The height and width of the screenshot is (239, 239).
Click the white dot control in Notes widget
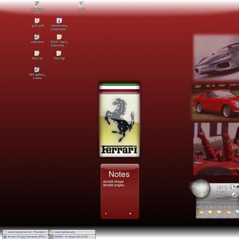coord(130,213)
